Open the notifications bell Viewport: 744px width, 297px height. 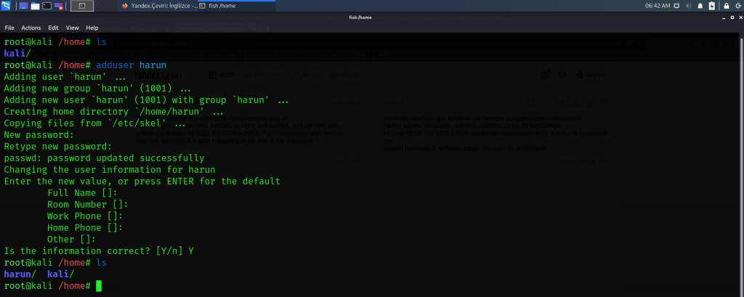[x=698, y=6]
